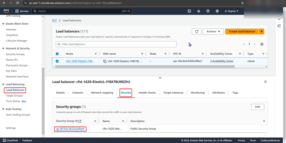Open the help question mark icon
This screenshot has width=286, height=143.
[208, 11]
